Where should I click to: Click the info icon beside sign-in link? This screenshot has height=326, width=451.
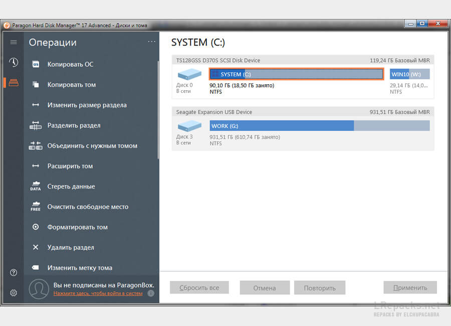[151, 293]
